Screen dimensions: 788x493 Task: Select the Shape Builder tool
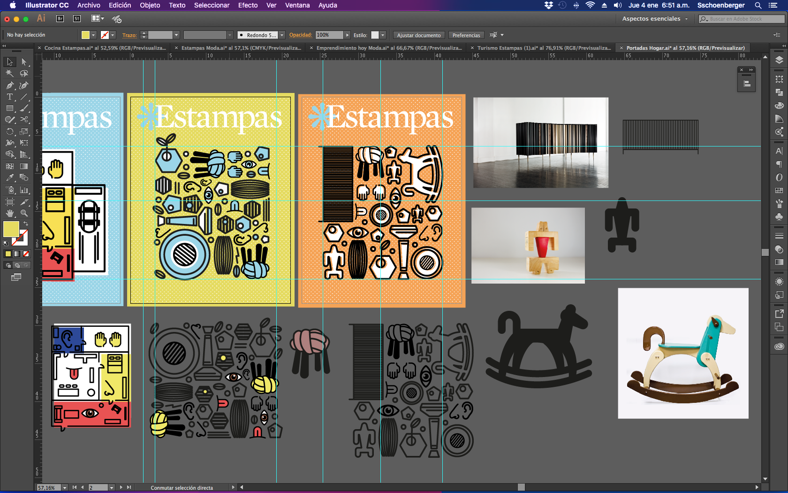pyautogui.click(x=9, y=154)
